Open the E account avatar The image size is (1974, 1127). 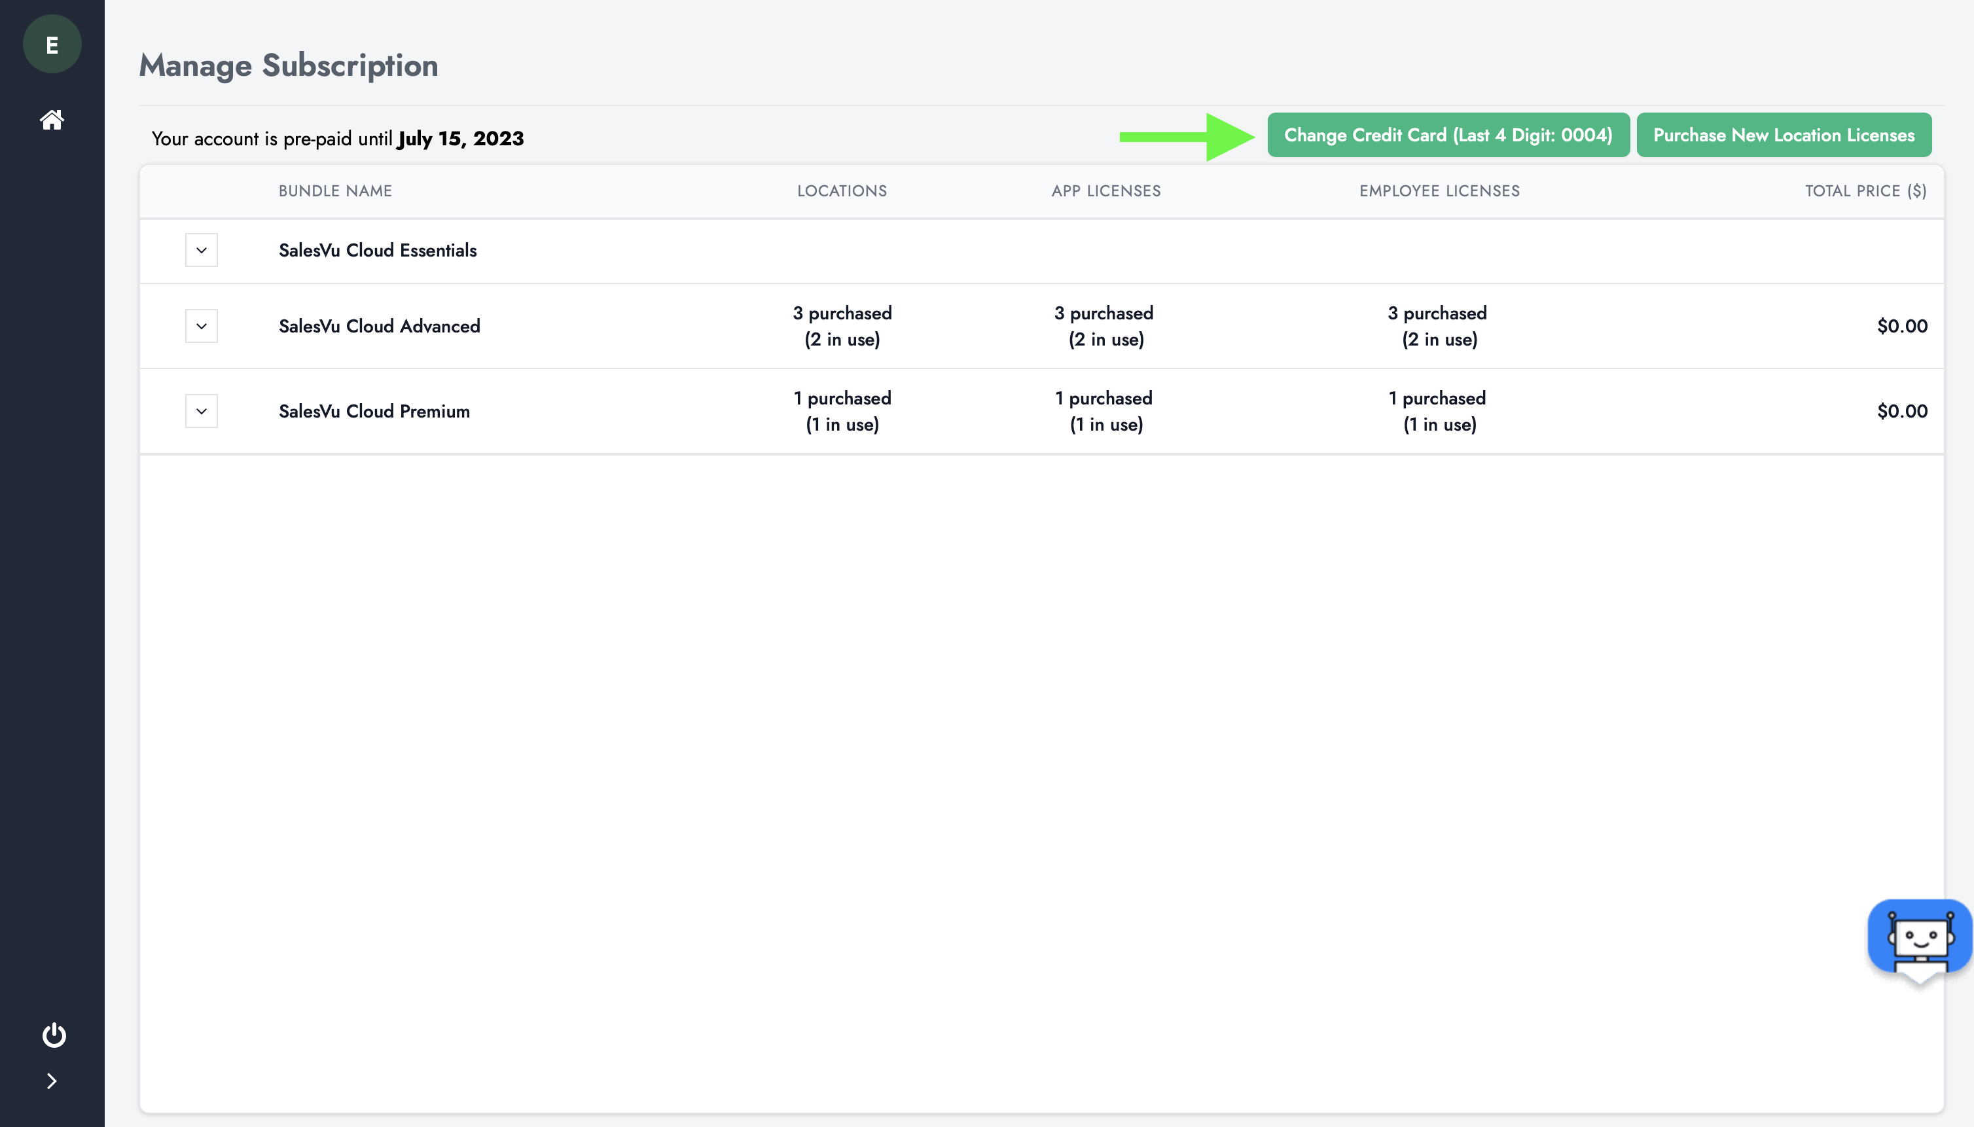(x=52, y=45)
